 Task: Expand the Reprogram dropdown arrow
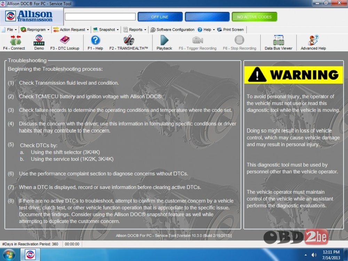tap(48, 30)
